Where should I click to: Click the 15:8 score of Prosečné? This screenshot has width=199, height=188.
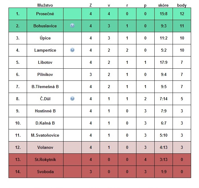[163, 14]
